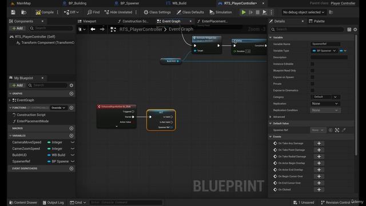
Task: Open the functions Override dropdown
Action: [58, 108]
